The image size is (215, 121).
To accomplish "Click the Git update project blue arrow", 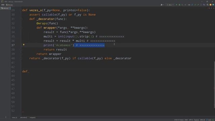I will click(x=192, y=5).
